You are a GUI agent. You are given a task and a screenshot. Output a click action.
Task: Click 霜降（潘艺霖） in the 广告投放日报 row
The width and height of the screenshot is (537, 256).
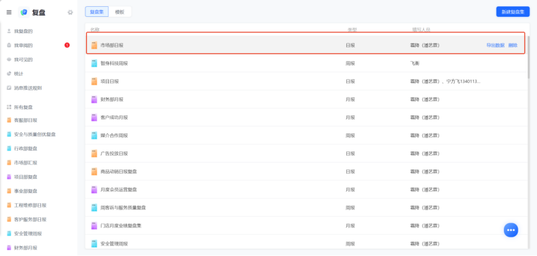[425, 154]
